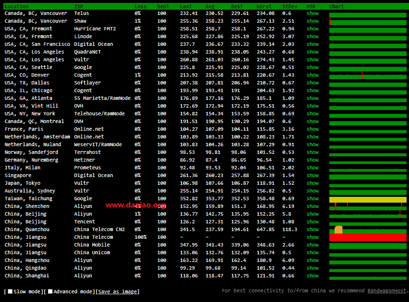Show MTR for Fremont Hurricane FMT2
Screen dimensions: 409x302
pyautogui.click(x=312, y=28)
